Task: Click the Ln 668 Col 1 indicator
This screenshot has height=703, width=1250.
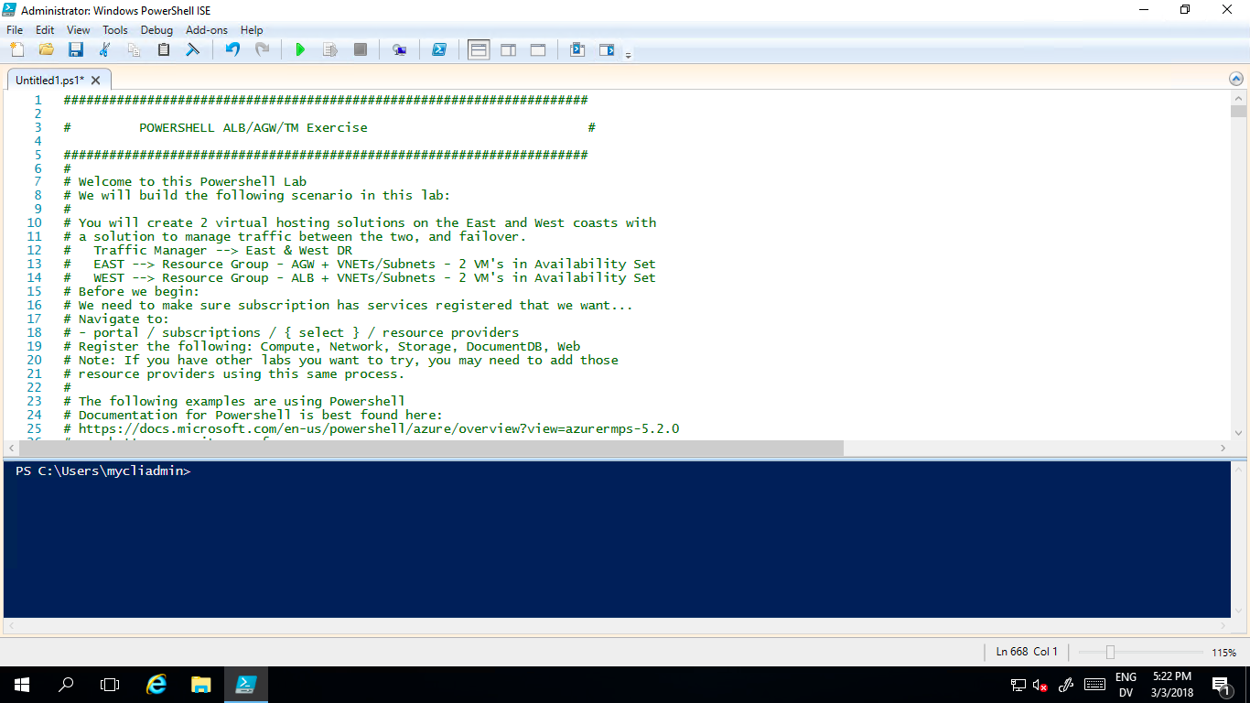Action: coord(1027,652)
